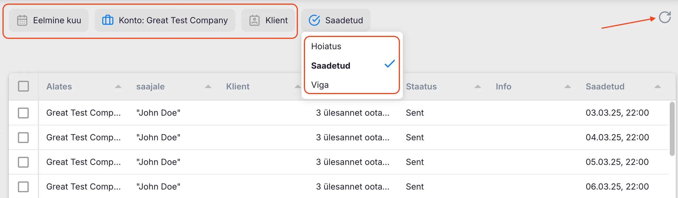Image resolution: width=678 pixels, height=198 pixels.
Task: Click the table's vertical scrollbar
Action: [x=672, y=129]
